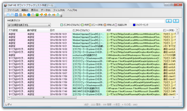The height and width of the screenshot is (111, 187).
Task: Click the green APP bag toolbar icon
Action: point(58,15)
